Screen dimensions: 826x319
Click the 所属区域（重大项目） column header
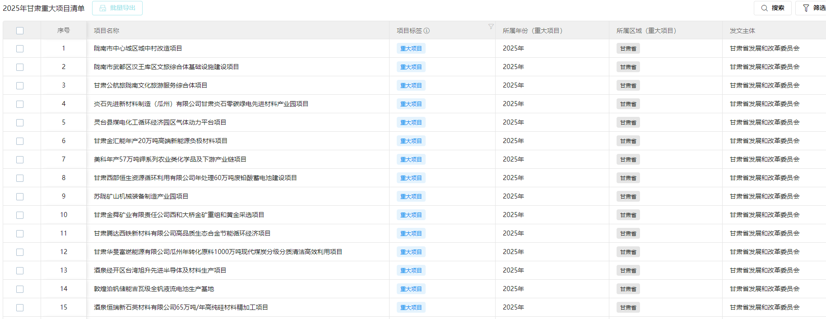pos(646,31)
